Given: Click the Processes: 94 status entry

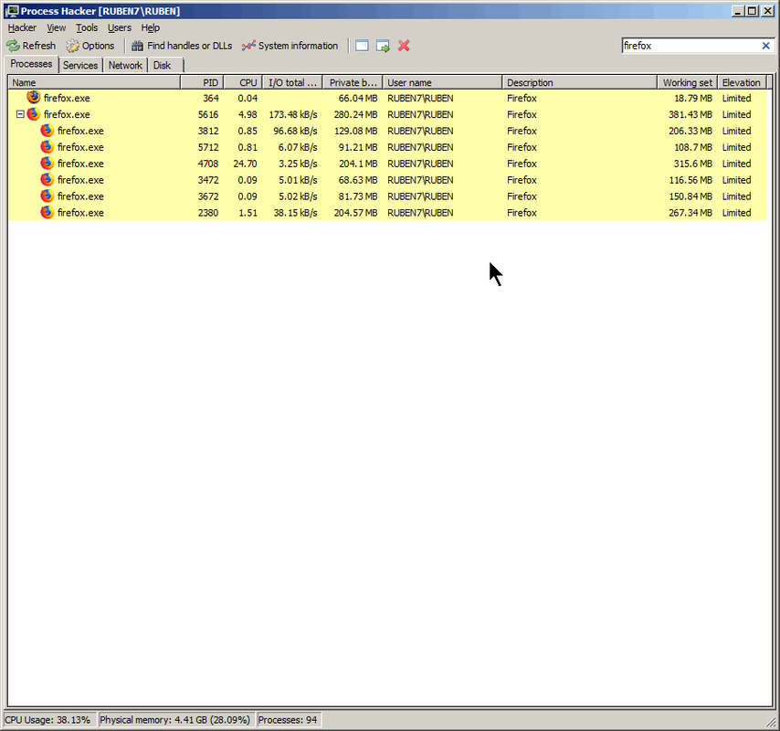Looking at the screenshot, I should (288, 720).
